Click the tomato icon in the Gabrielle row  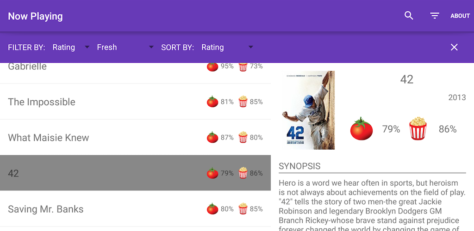212,67
